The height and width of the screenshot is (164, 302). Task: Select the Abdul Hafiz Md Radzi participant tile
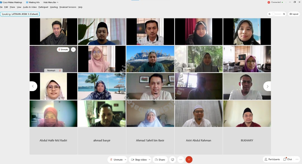(x=53, y=141)
